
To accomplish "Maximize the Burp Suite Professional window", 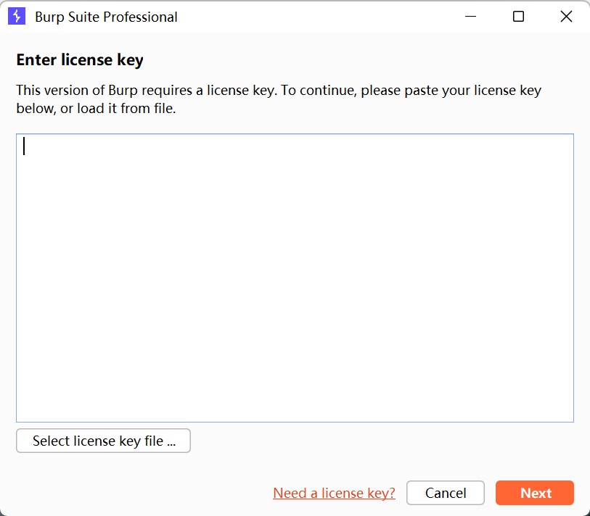I will pos(518,17).
